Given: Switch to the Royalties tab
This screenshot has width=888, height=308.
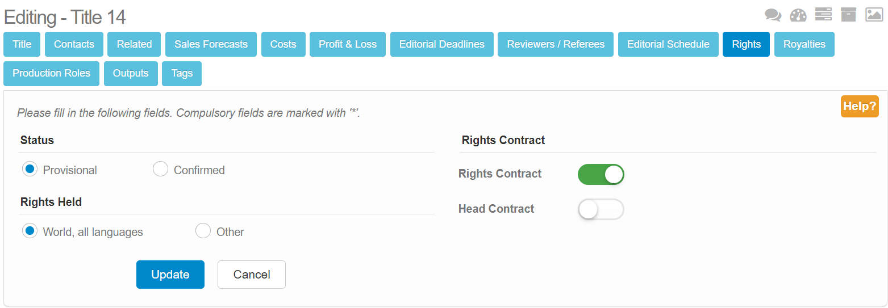Looking at the screenshot, I should (x=804, y=44).
